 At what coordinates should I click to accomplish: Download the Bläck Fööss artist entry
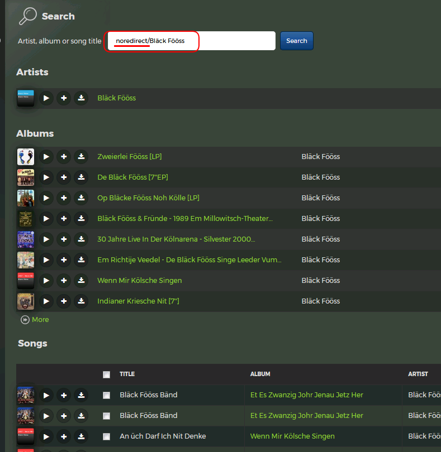[81, 98]
